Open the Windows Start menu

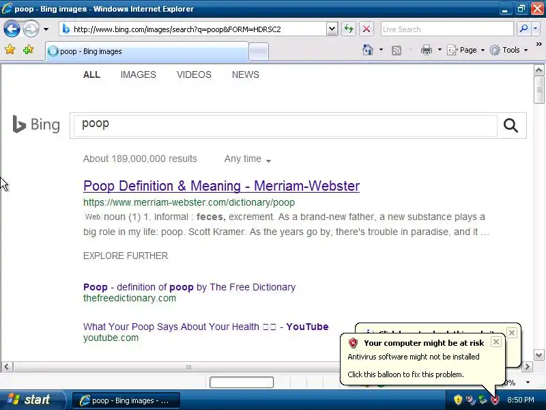click(32, 400)
